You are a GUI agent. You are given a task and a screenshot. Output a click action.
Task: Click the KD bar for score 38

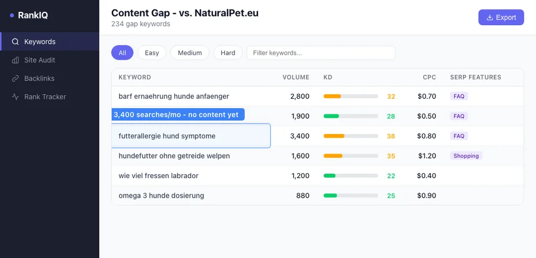click(351, 136)
